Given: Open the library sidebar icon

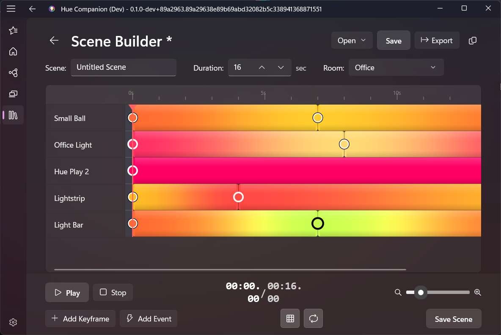Looking at the screenshot, I should pyautogui.click(x=13, y=115).
